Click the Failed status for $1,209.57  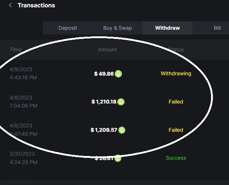[x=176, y=130]
